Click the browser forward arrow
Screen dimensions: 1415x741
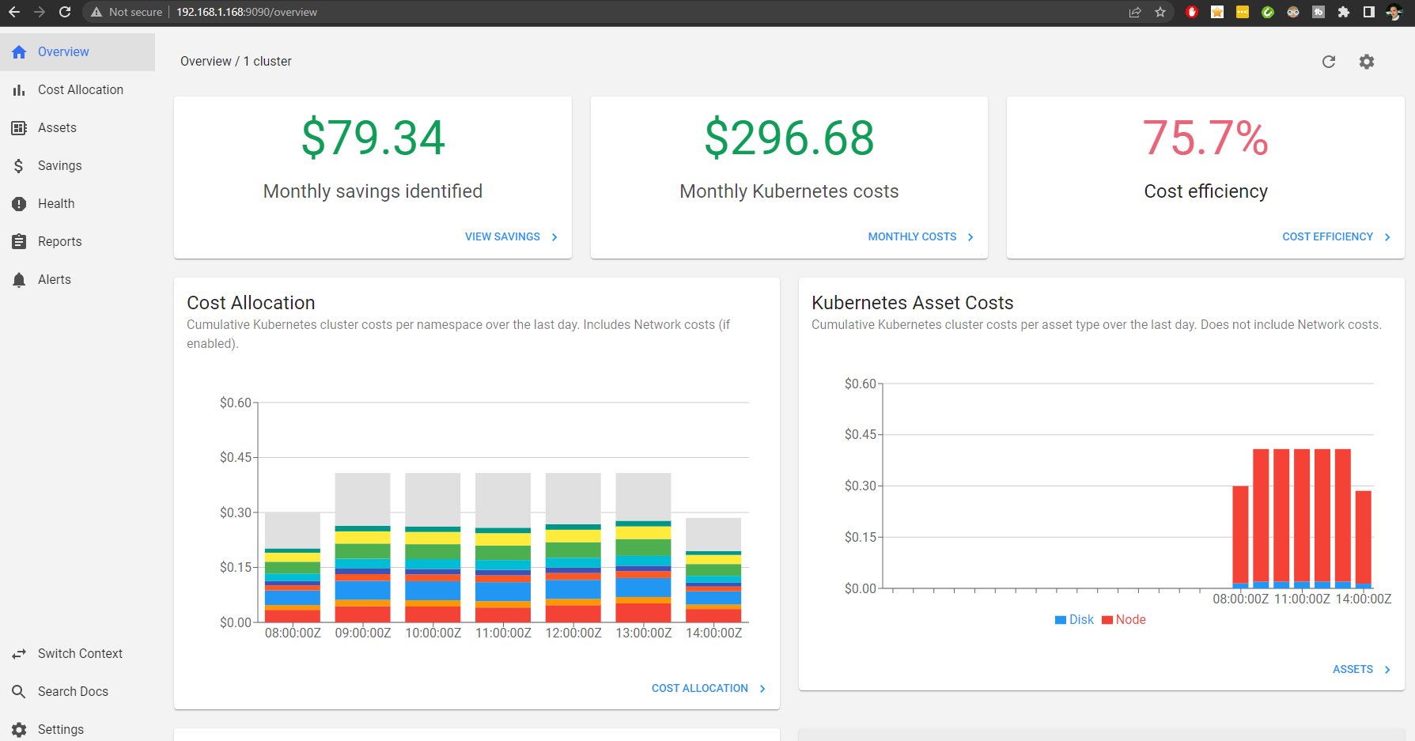coord(40,12)
